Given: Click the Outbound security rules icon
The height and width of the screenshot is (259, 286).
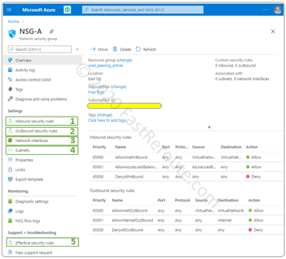Looking at the screenshot, I should click(x=10, y=131).
